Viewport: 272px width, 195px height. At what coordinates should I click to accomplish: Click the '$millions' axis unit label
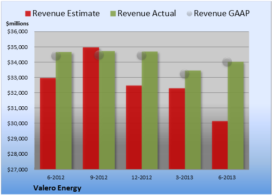[17, 24]
